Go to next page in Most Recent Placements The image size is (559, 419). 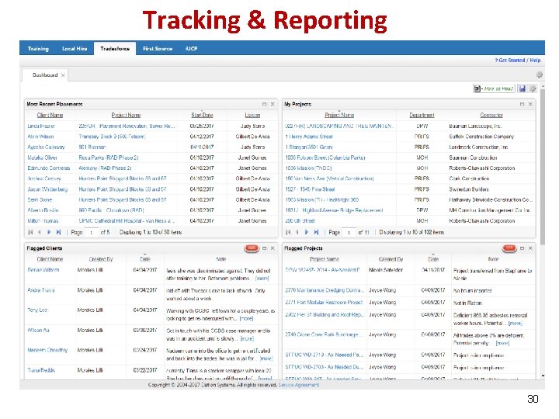pos(49,232)
